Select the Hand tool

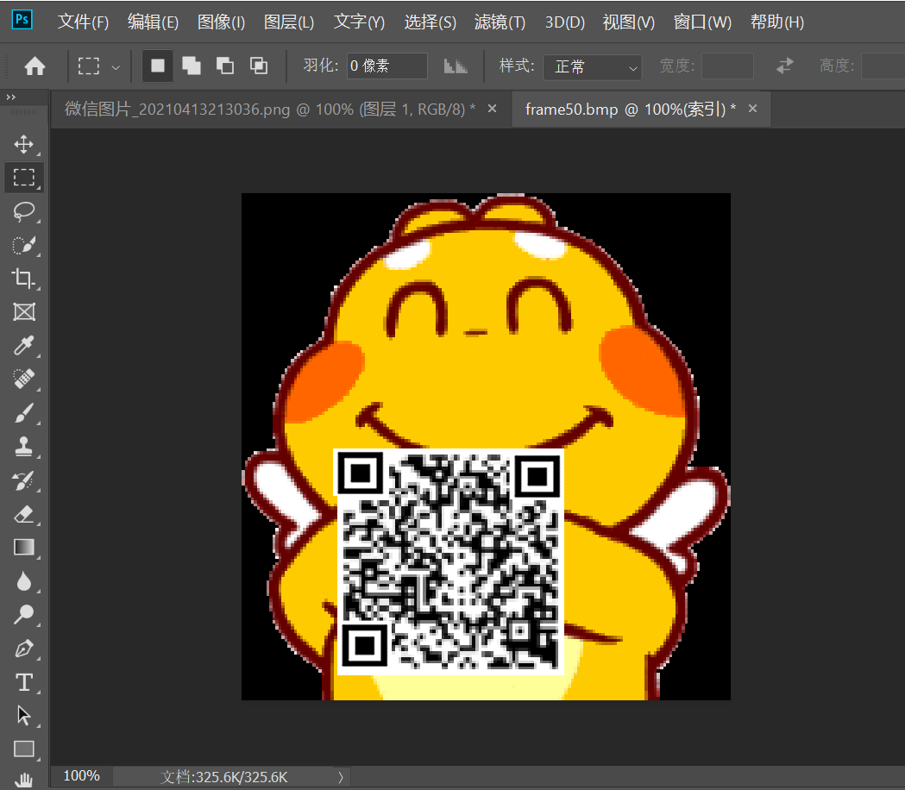coord(23,781)
